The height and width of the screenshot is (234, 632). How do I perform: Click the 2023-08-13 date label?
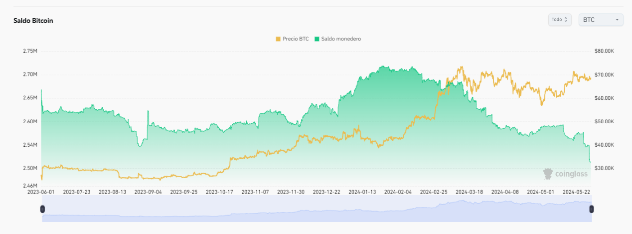click(113, 192)
